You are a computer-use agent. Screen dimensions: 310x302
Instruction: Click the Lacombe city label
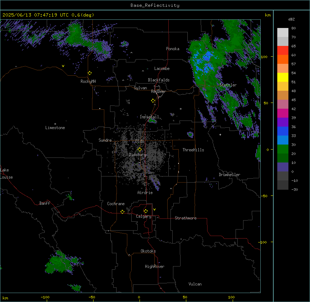162,69
